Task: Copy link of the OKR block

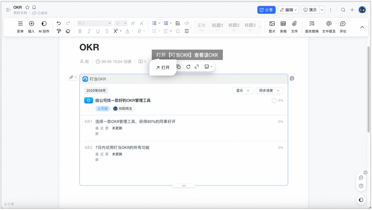Action: pos(71,77)
